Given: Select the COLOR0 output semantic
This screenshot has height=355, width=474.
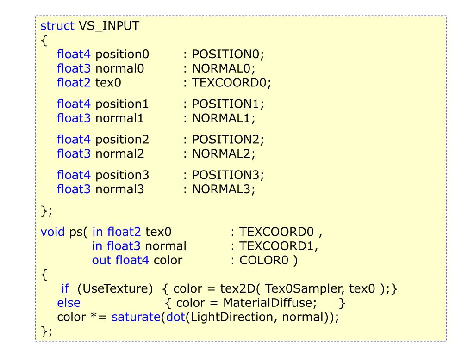Looking at the screenshot, I should pos(264,260).
